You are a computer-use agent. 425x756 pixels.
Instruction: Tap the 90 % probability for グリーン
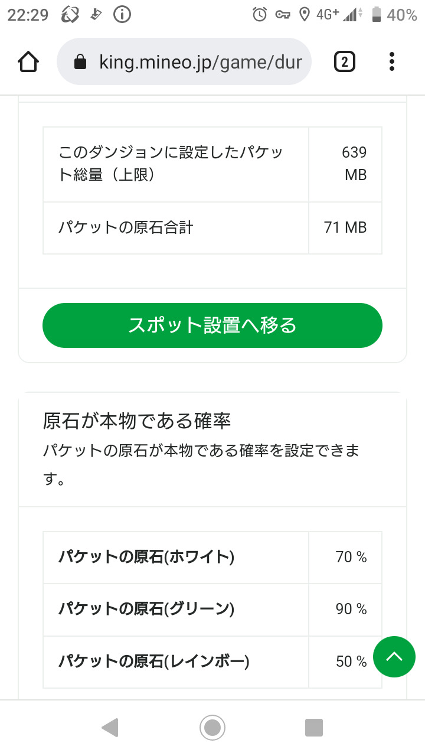coord(351,609)
